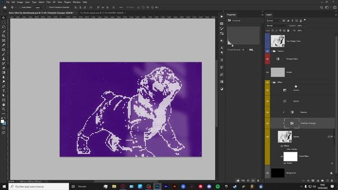Select the Background layer name
Image resolution: width=338 pixels, height=190 pixels.
click(291, 173)
